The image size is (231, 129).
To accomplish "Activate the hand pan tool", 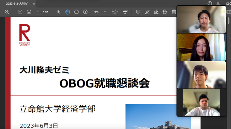I will pyautogui.click(x=68, y=12).
